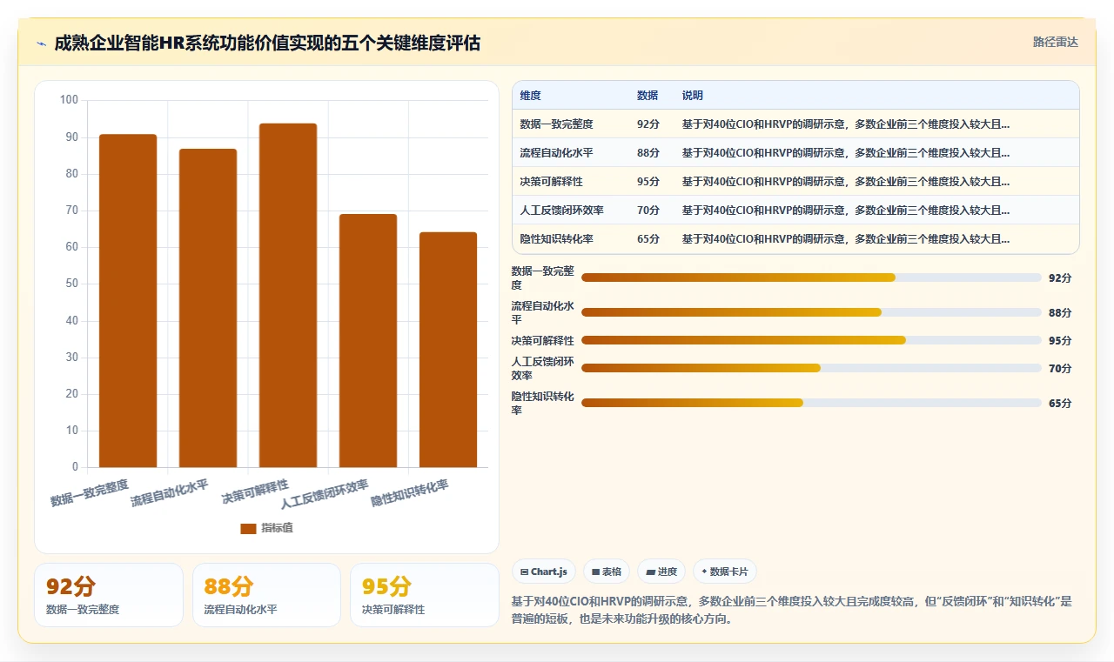Click the sparkle icon in the 数据卡片 chip

[x=705, y=572]
